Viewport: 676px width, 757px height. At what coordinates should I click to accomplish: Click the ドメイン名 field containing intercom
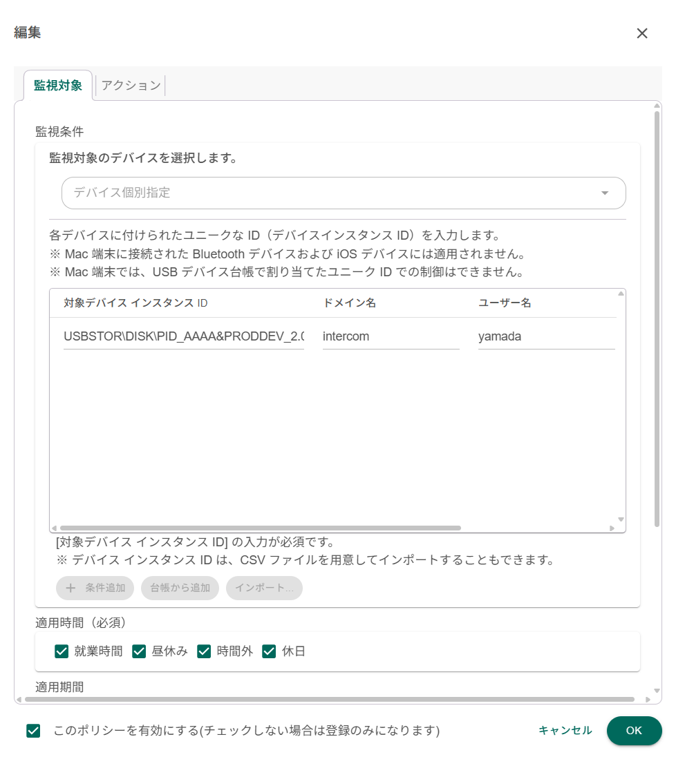[391, 337]
